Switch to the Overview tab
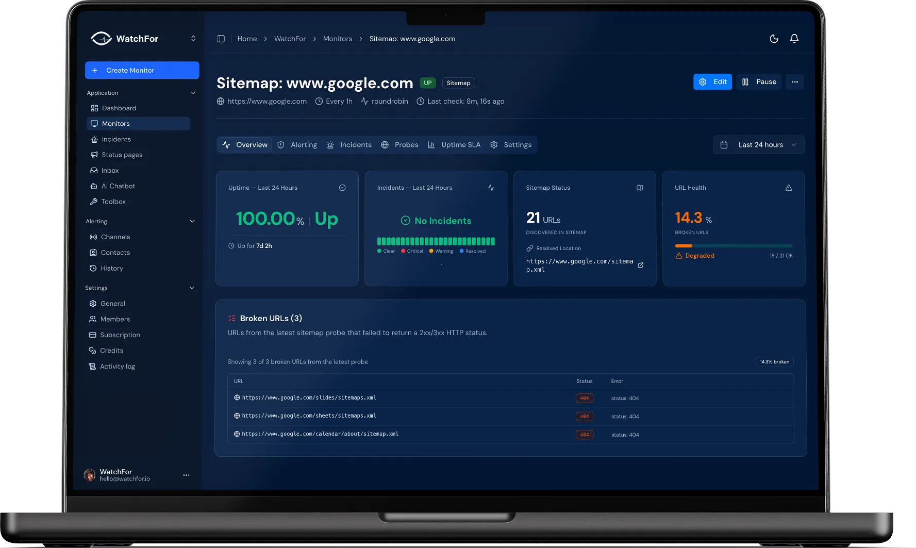 (x=245, y=145)
